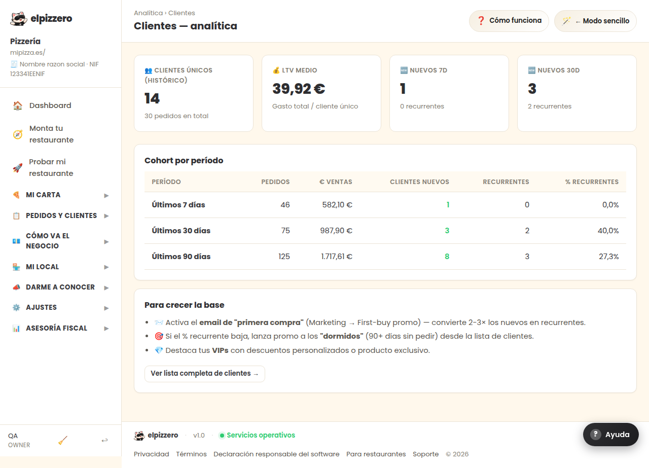Expand the ASESORÍA FISCAL section arrow
This screenshot has height=468, width=649.
point(106,329)
